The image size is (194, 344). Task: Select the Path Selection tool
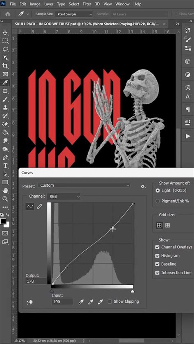[x=5, y=174]
